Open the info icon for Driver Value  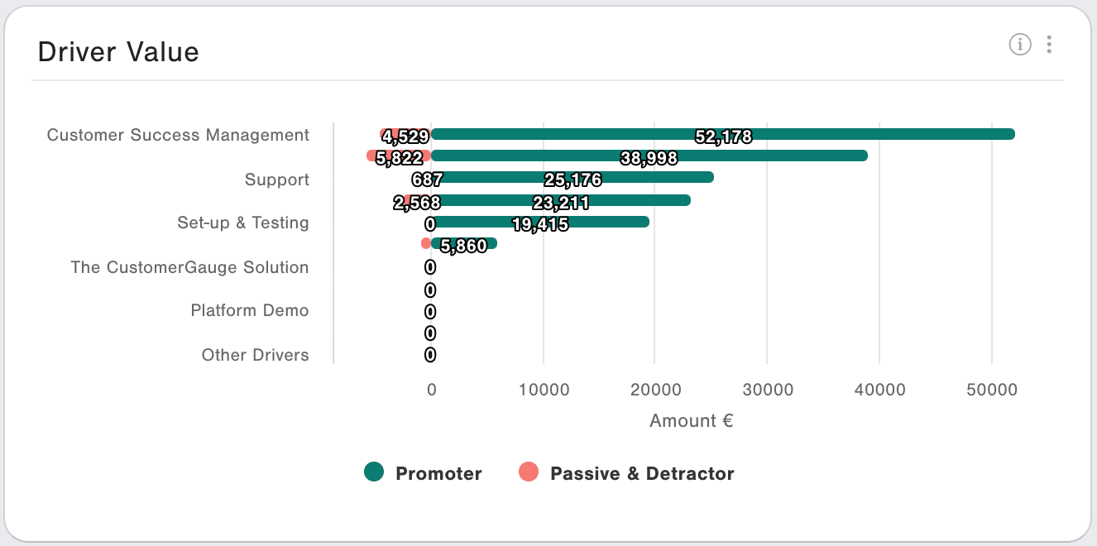click(1020, 45)
